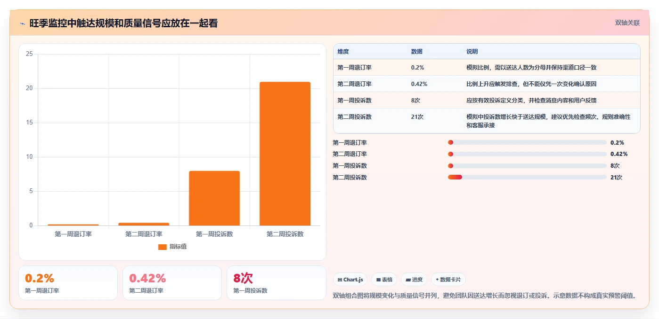Click the 第二周投诉数 bar in the chart
Screen dimensions: 659x319
pos(285,154)
